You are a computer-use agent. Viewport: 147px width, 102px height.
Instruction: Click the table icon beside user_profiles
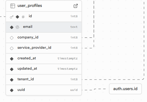tap(12, 6)
